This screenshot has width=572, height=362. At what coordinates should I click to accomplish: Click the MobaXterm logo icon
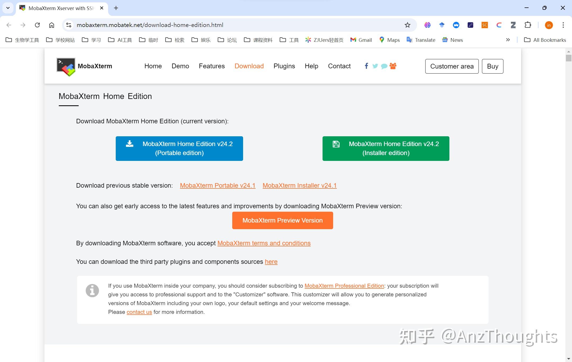pos(66,67)
